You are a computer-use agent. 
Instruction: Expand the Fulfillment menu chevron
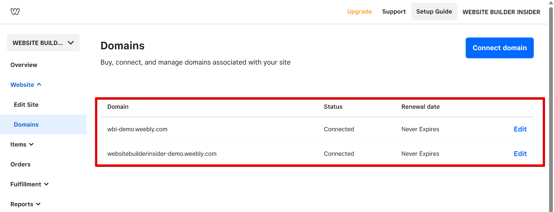(x=46, y=184)
